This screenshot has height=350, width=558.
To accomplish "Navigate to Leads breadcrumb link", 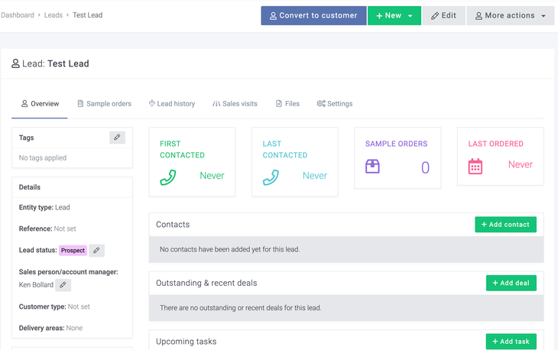I will [x=53, y=15].
